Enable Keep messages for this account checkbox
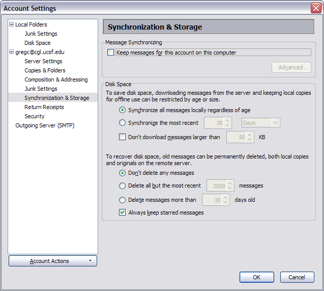324x291 pixels. [111, 52]
